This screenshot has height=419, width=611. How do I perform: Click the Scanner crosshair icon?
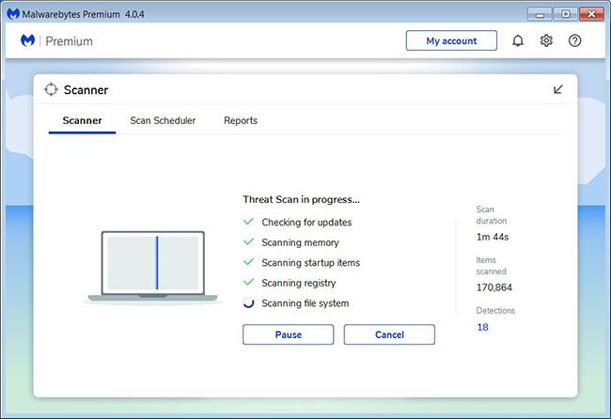[51, 89]
